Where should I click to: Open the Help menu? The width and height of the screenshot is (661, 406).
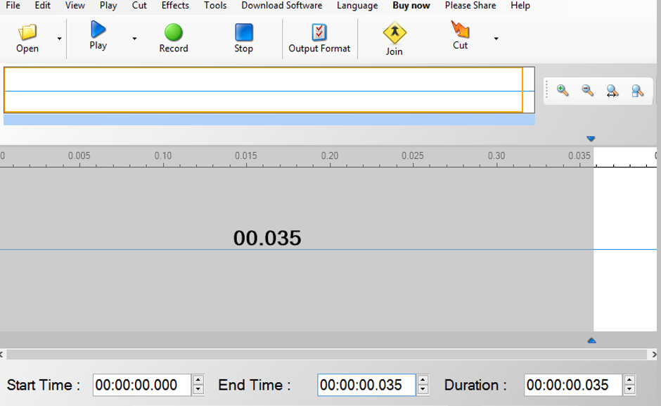tap(520, 6)
